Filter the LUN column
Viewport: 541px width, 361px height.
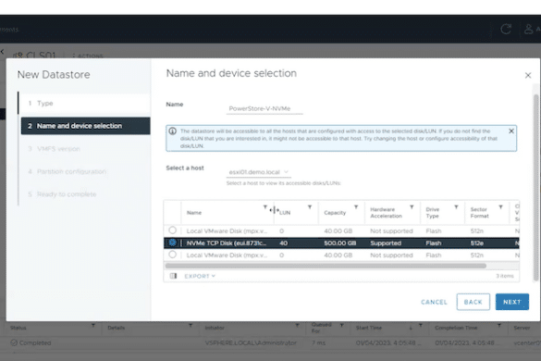pyautogui.click(x=310, y=207)
